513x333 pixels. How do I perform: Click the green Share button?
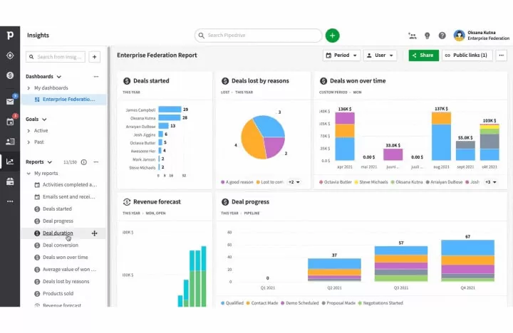[423, 55]
